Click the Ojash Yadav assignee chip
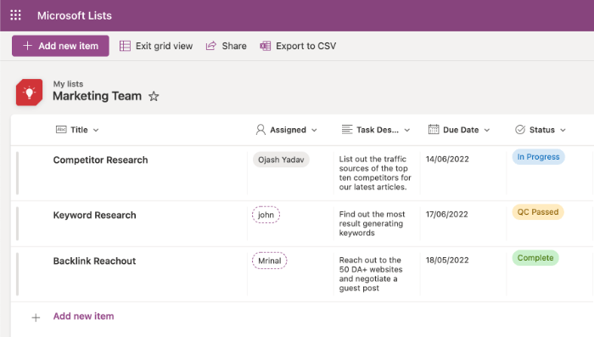This screenshot has width=594, height=337. click(281, 160)
